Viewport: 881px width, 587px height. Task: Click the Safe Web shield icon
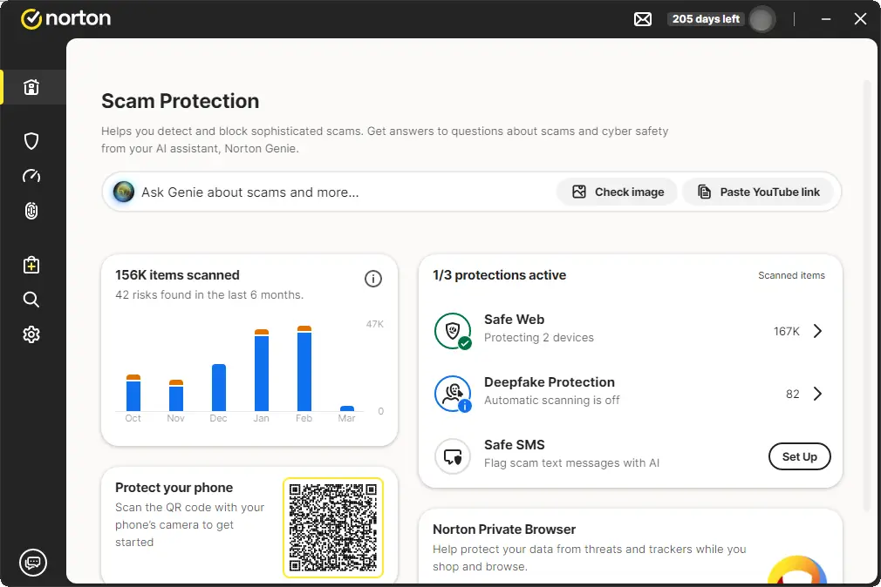click(453, 331)
